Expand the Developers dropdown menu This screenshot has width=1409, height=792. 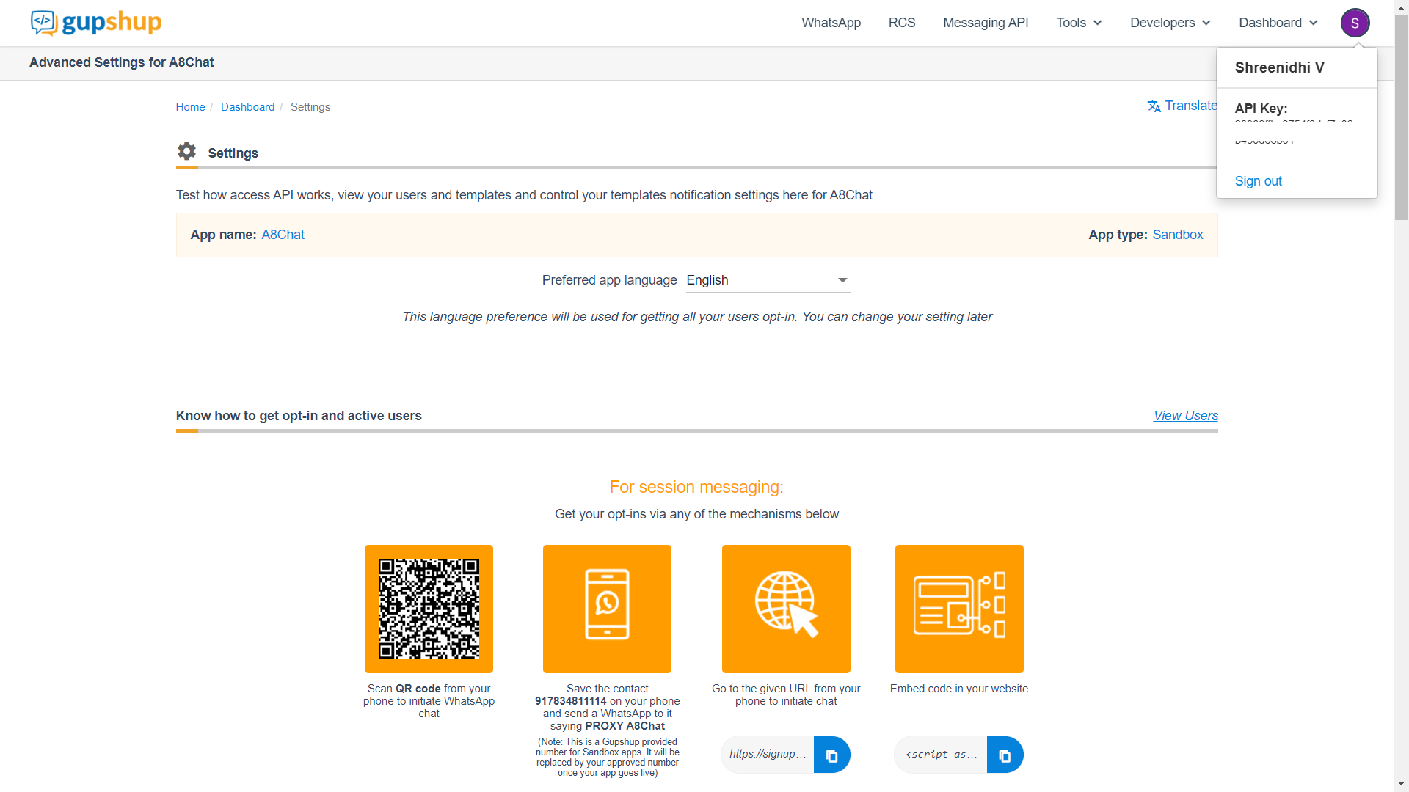click(1170, 23)
